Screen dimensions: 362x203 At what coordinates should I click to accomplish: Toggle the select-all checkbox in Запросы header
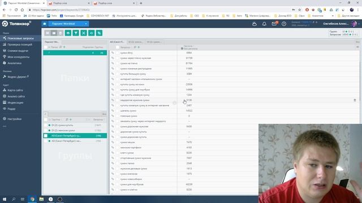tap(117, 47)
